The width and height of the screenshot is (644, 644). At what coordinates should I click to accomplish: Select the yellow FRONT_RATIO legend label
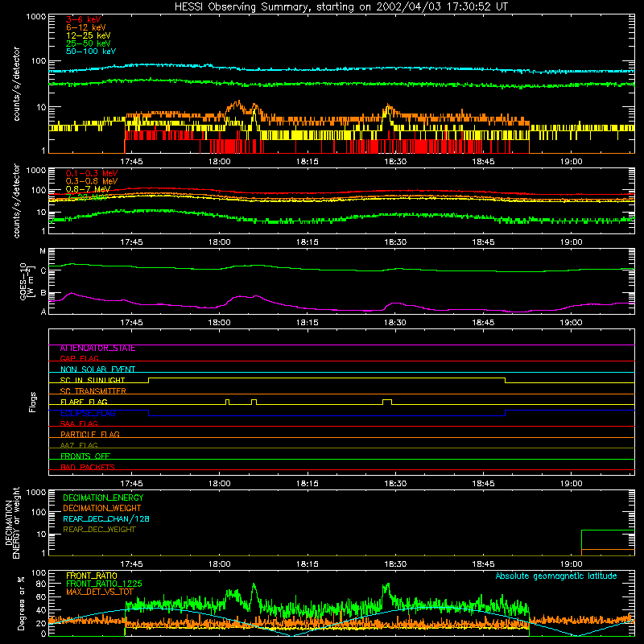point(92,576)
